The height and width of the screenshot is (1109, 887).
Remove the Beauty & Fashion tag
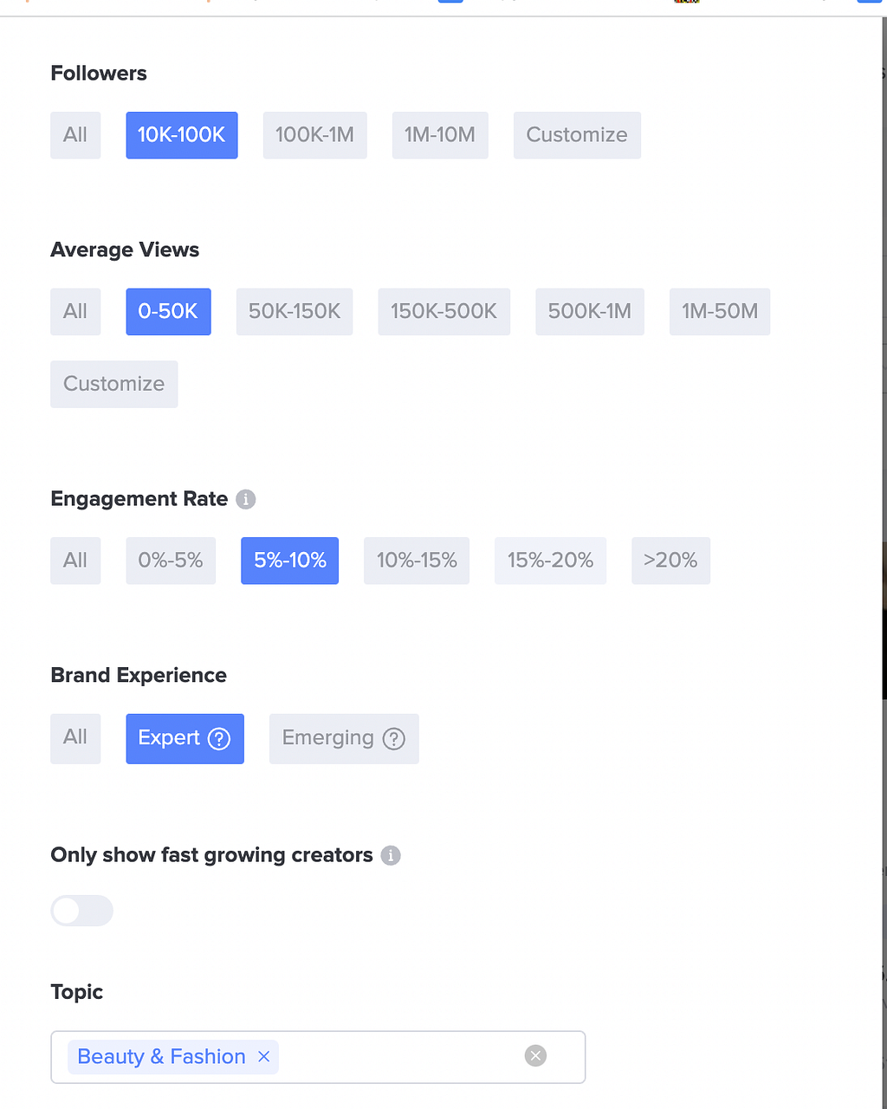(264, 1056)
